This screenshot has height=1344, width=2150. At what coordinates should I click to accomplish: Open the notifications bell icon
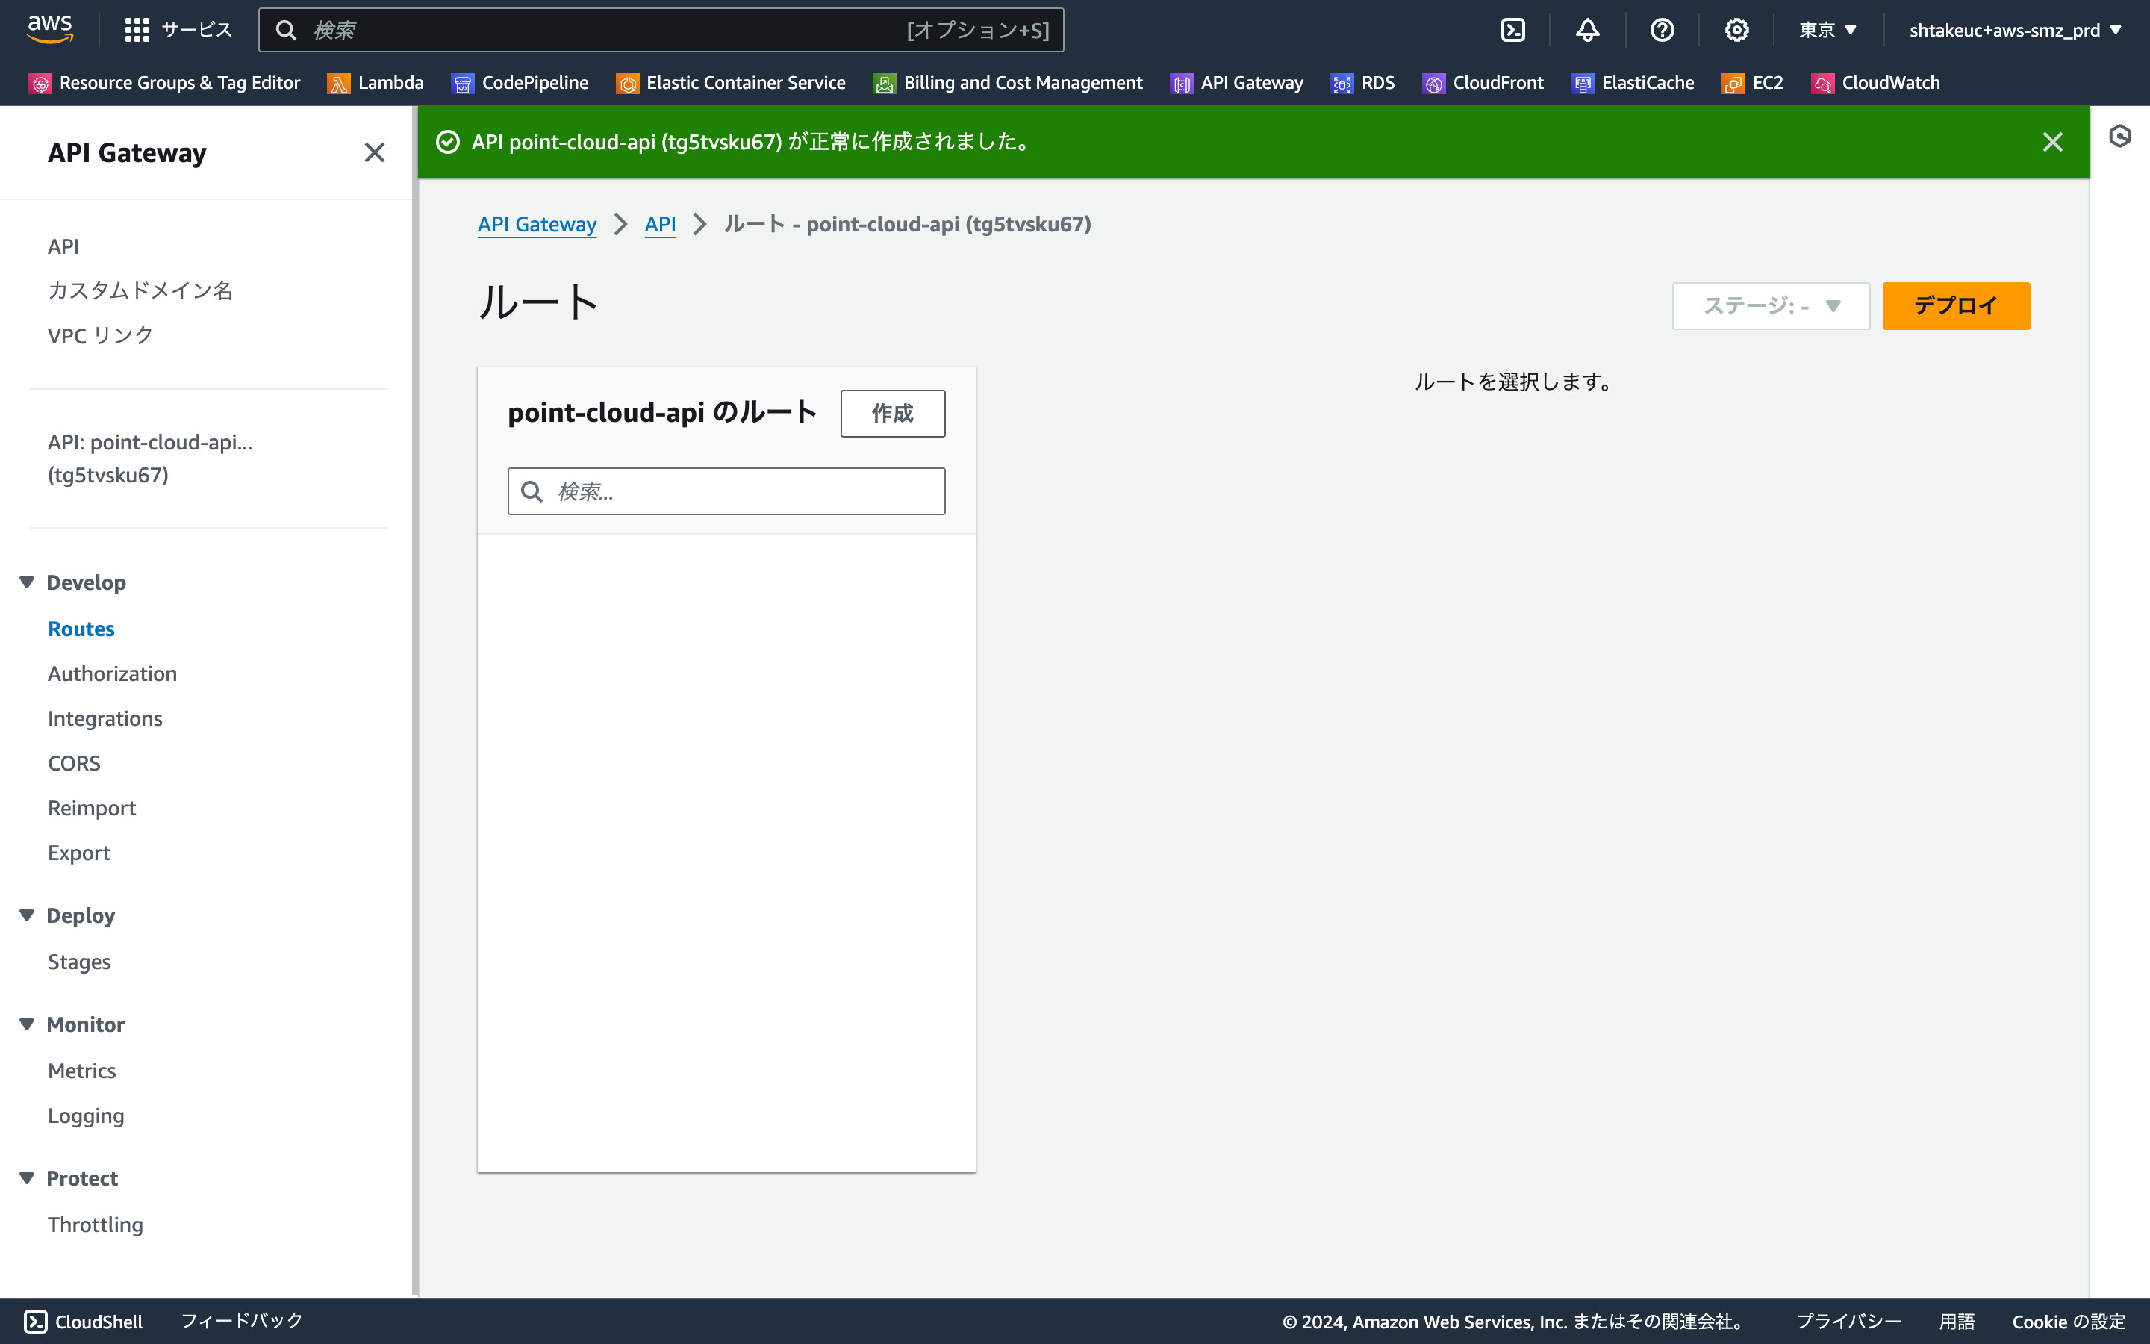1588,30
